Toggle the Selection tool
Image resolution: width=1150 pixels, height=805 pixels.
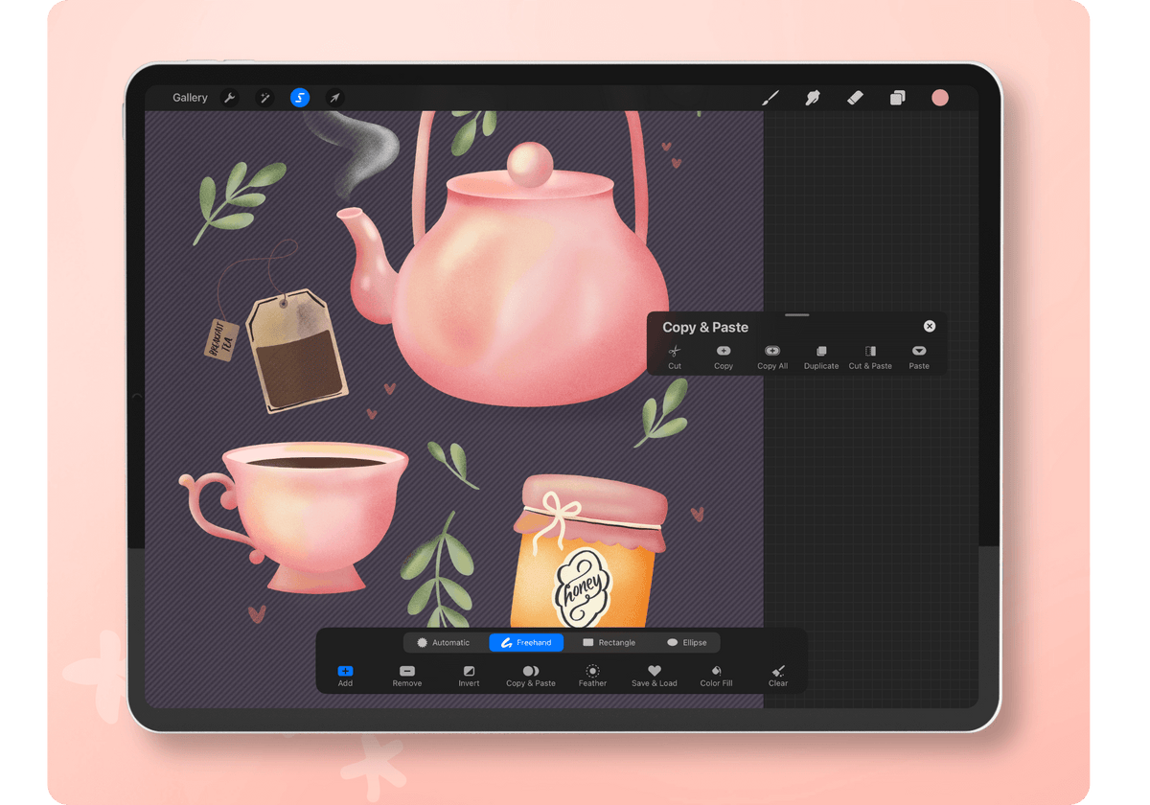coord(300,98)
